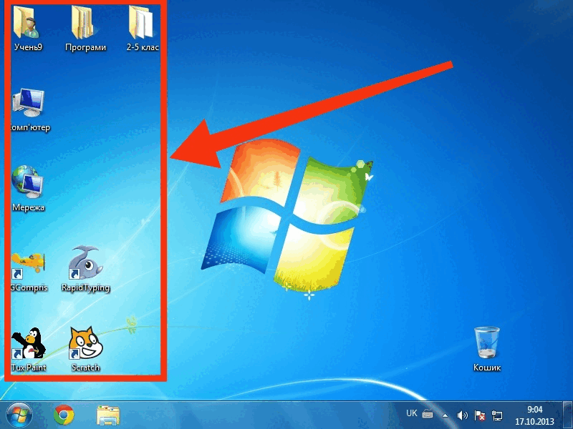Open the network connection tray icon
Screen dimensions: 573x429
(x=497, y=415)
